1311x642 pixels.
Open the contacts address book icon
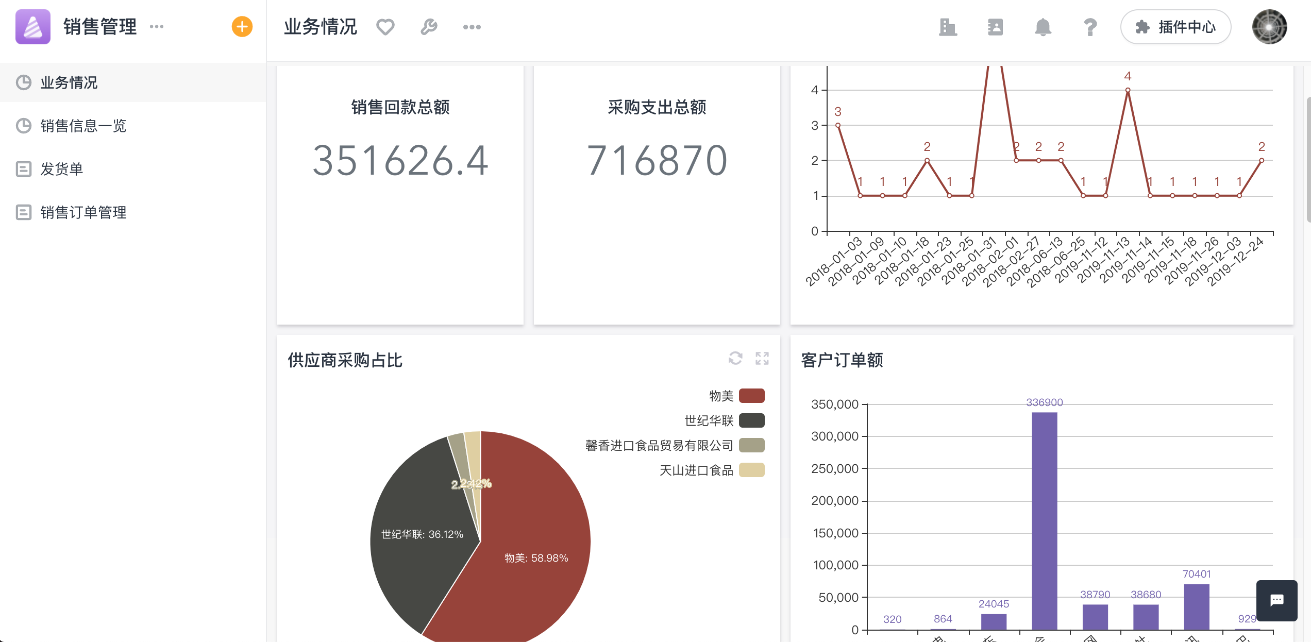tap(995, 27)
